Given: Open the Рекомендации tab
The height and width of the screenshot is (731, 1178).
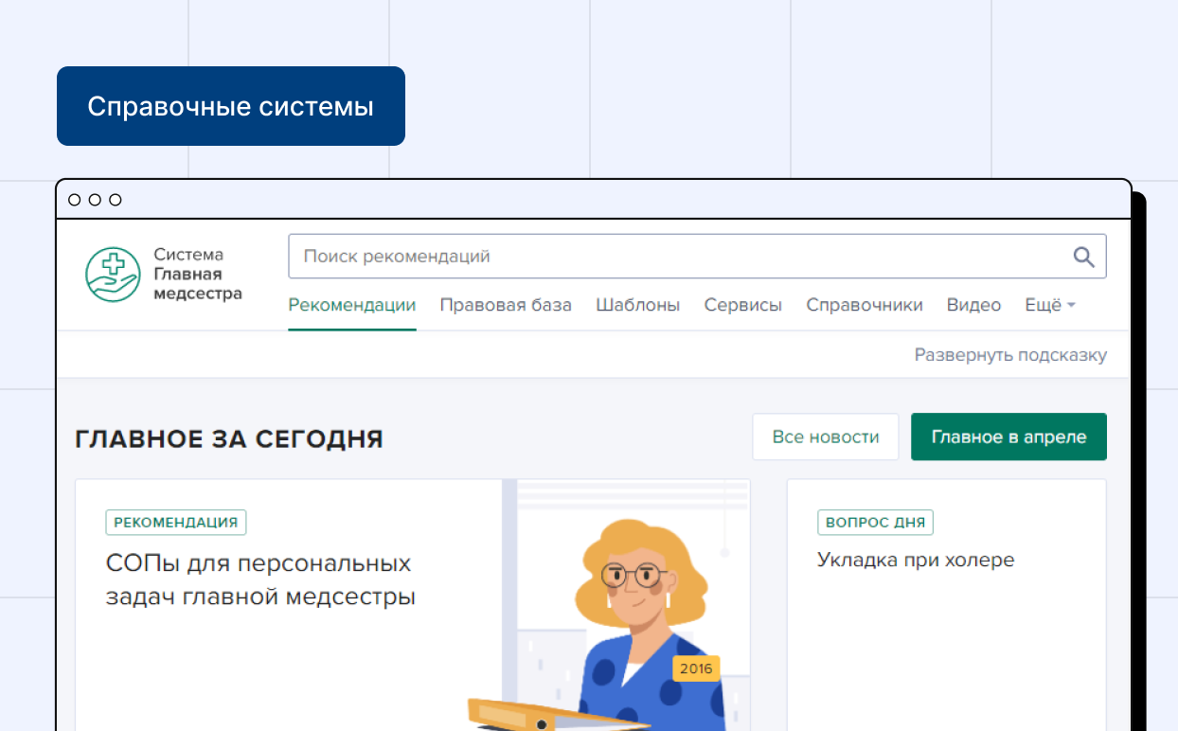Looking at the screenshot, I should click(x=352, y=305).
